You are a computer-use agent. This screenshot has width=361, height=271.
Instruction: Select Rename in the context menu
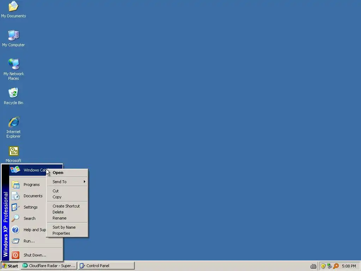(67, 218)
